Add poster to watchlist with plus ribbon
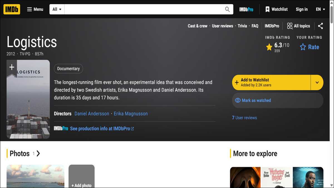This screenshot has width=334, height=188. pyautogui.click(x=12, y=68)
